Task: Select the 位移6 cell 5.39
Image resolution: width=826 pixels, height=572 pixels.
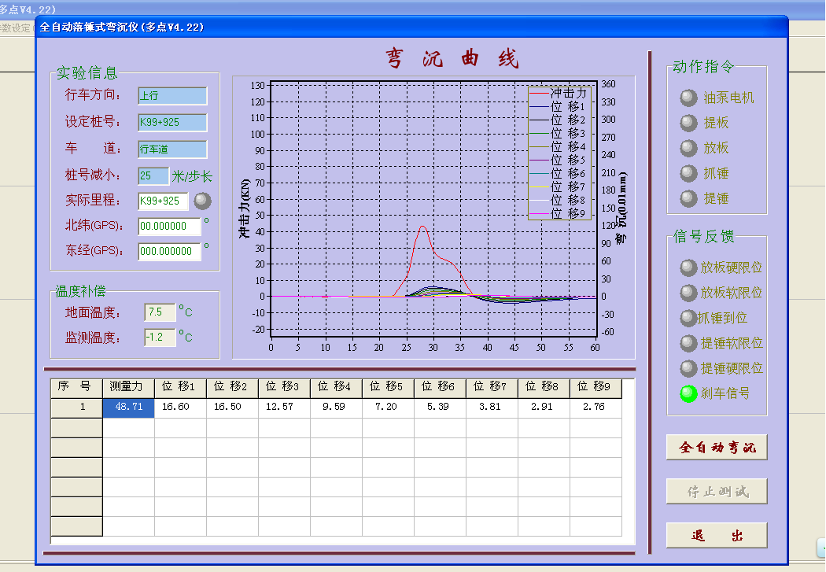Action: click(x=440, y=408)
